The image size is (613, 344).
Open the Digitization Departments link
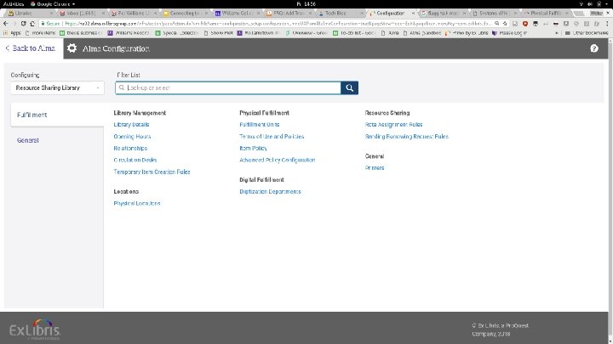pos(270,191)
